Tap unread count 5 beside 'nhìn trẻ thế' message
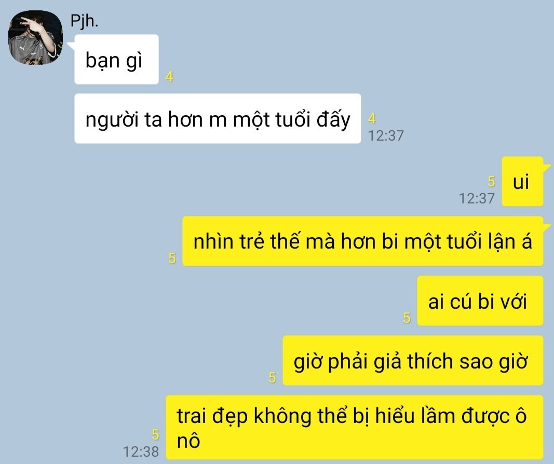554x464 pixels. (172, 258)
